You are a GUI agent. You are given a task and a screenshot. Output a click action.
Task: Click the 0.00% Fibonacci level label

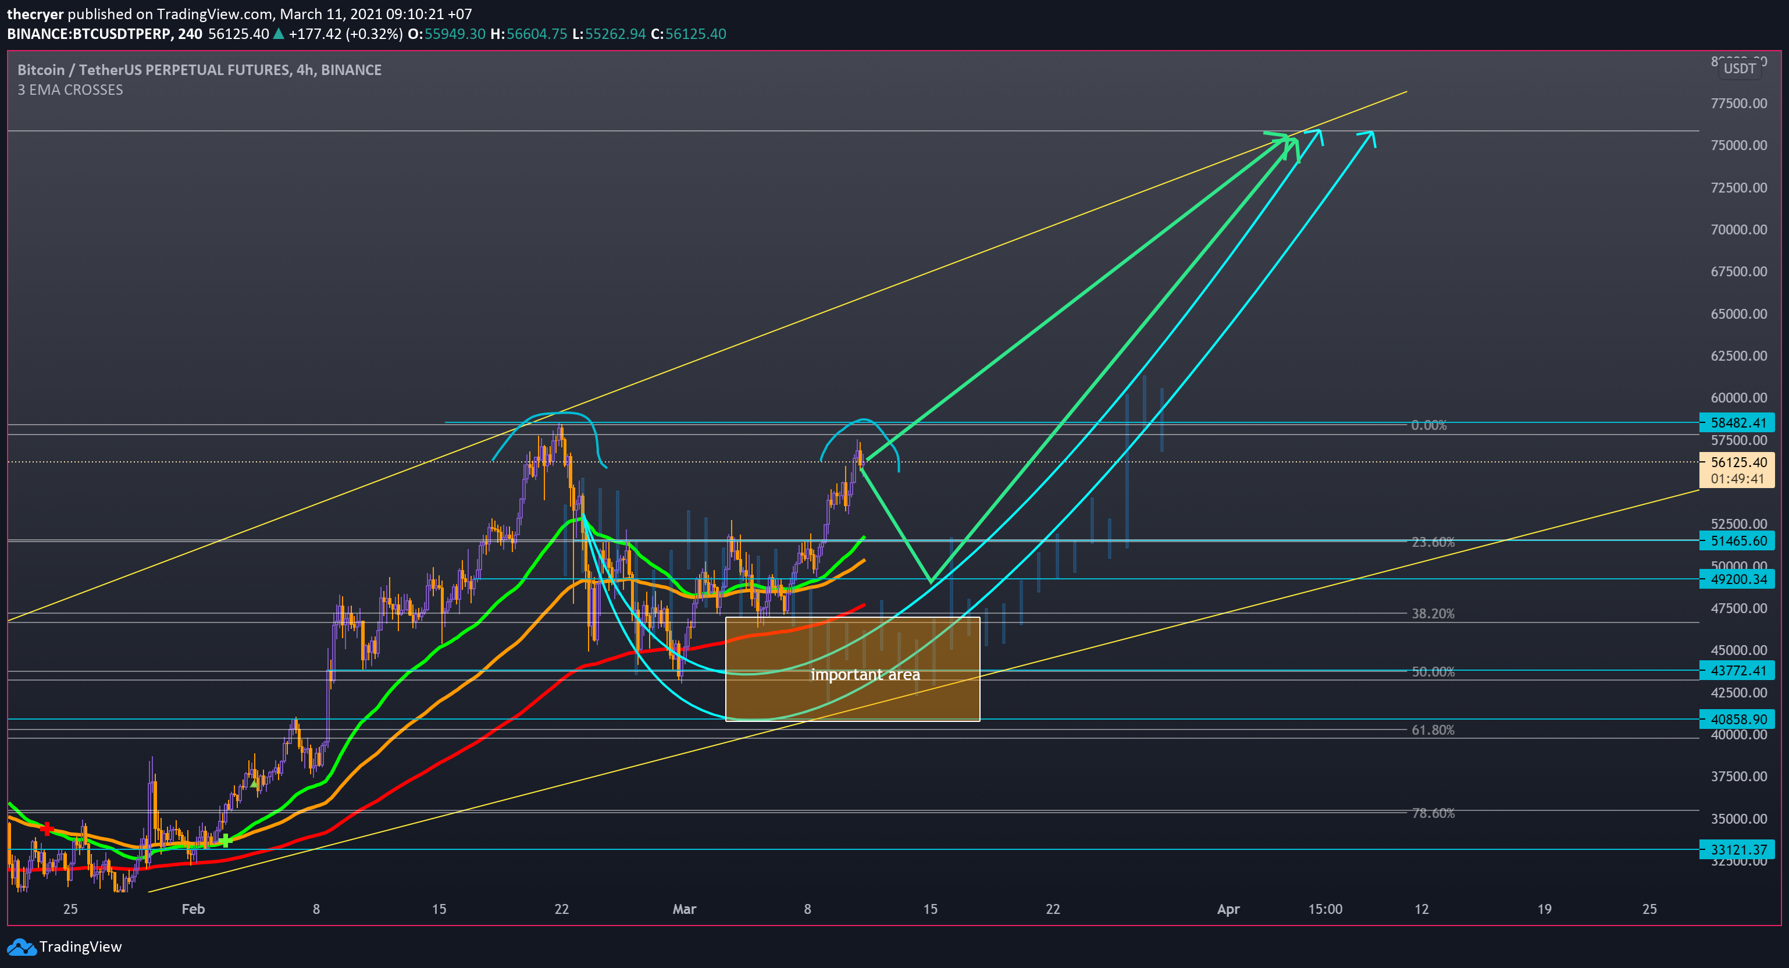(1429, 425)
